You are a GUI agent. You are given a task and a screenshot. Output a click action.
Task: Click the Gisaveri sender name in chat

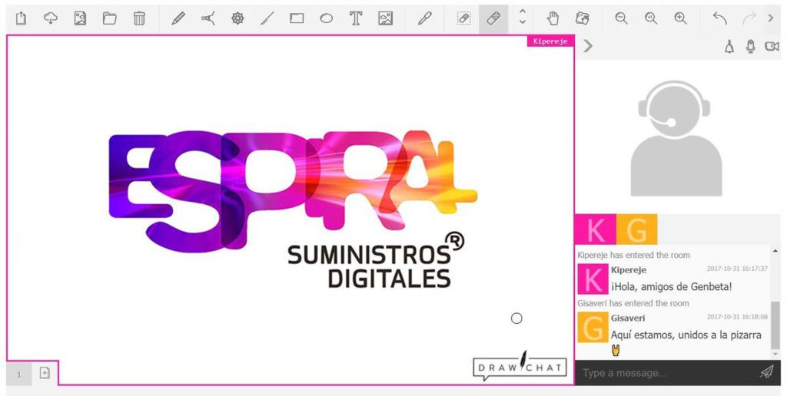pyautogui.click(x=627, y=318)
